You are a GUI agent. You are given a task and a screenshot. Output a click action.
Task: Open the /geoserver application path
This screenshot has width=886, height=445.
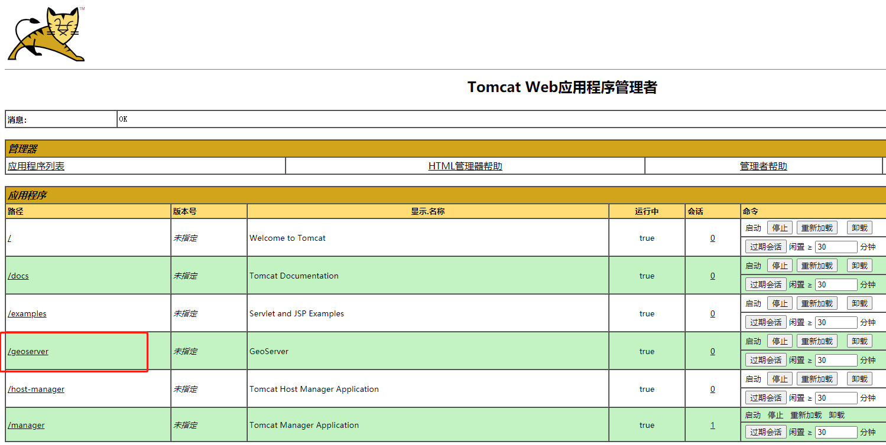tap(27, 351)
